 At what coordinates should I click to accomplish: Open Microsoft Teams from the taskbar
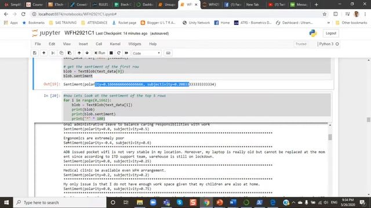166,202
